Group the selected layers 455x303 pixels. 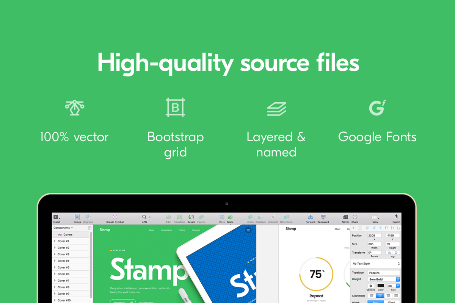tap(77, 217)
